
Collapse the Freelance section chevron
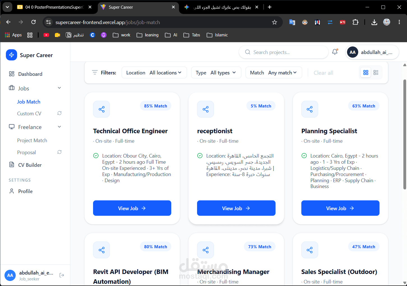coord(59,127)
